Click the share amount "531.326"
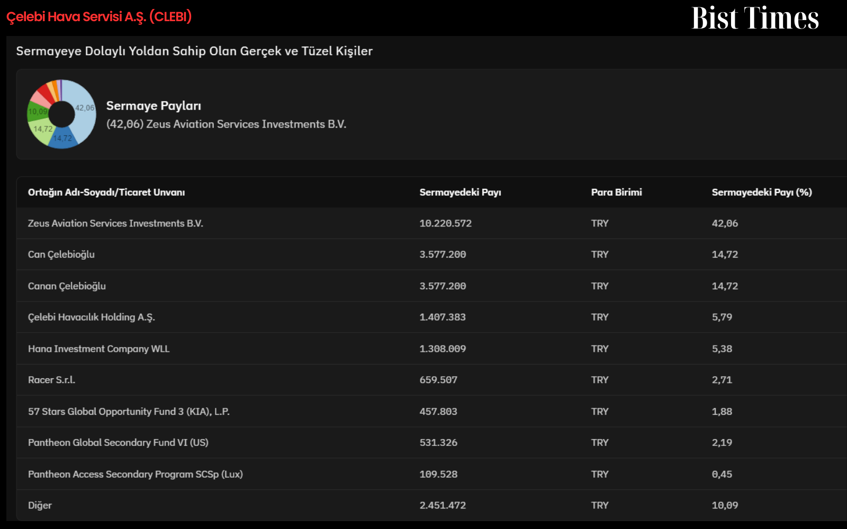This screenshot has width=847, height=529. point(438,443)
